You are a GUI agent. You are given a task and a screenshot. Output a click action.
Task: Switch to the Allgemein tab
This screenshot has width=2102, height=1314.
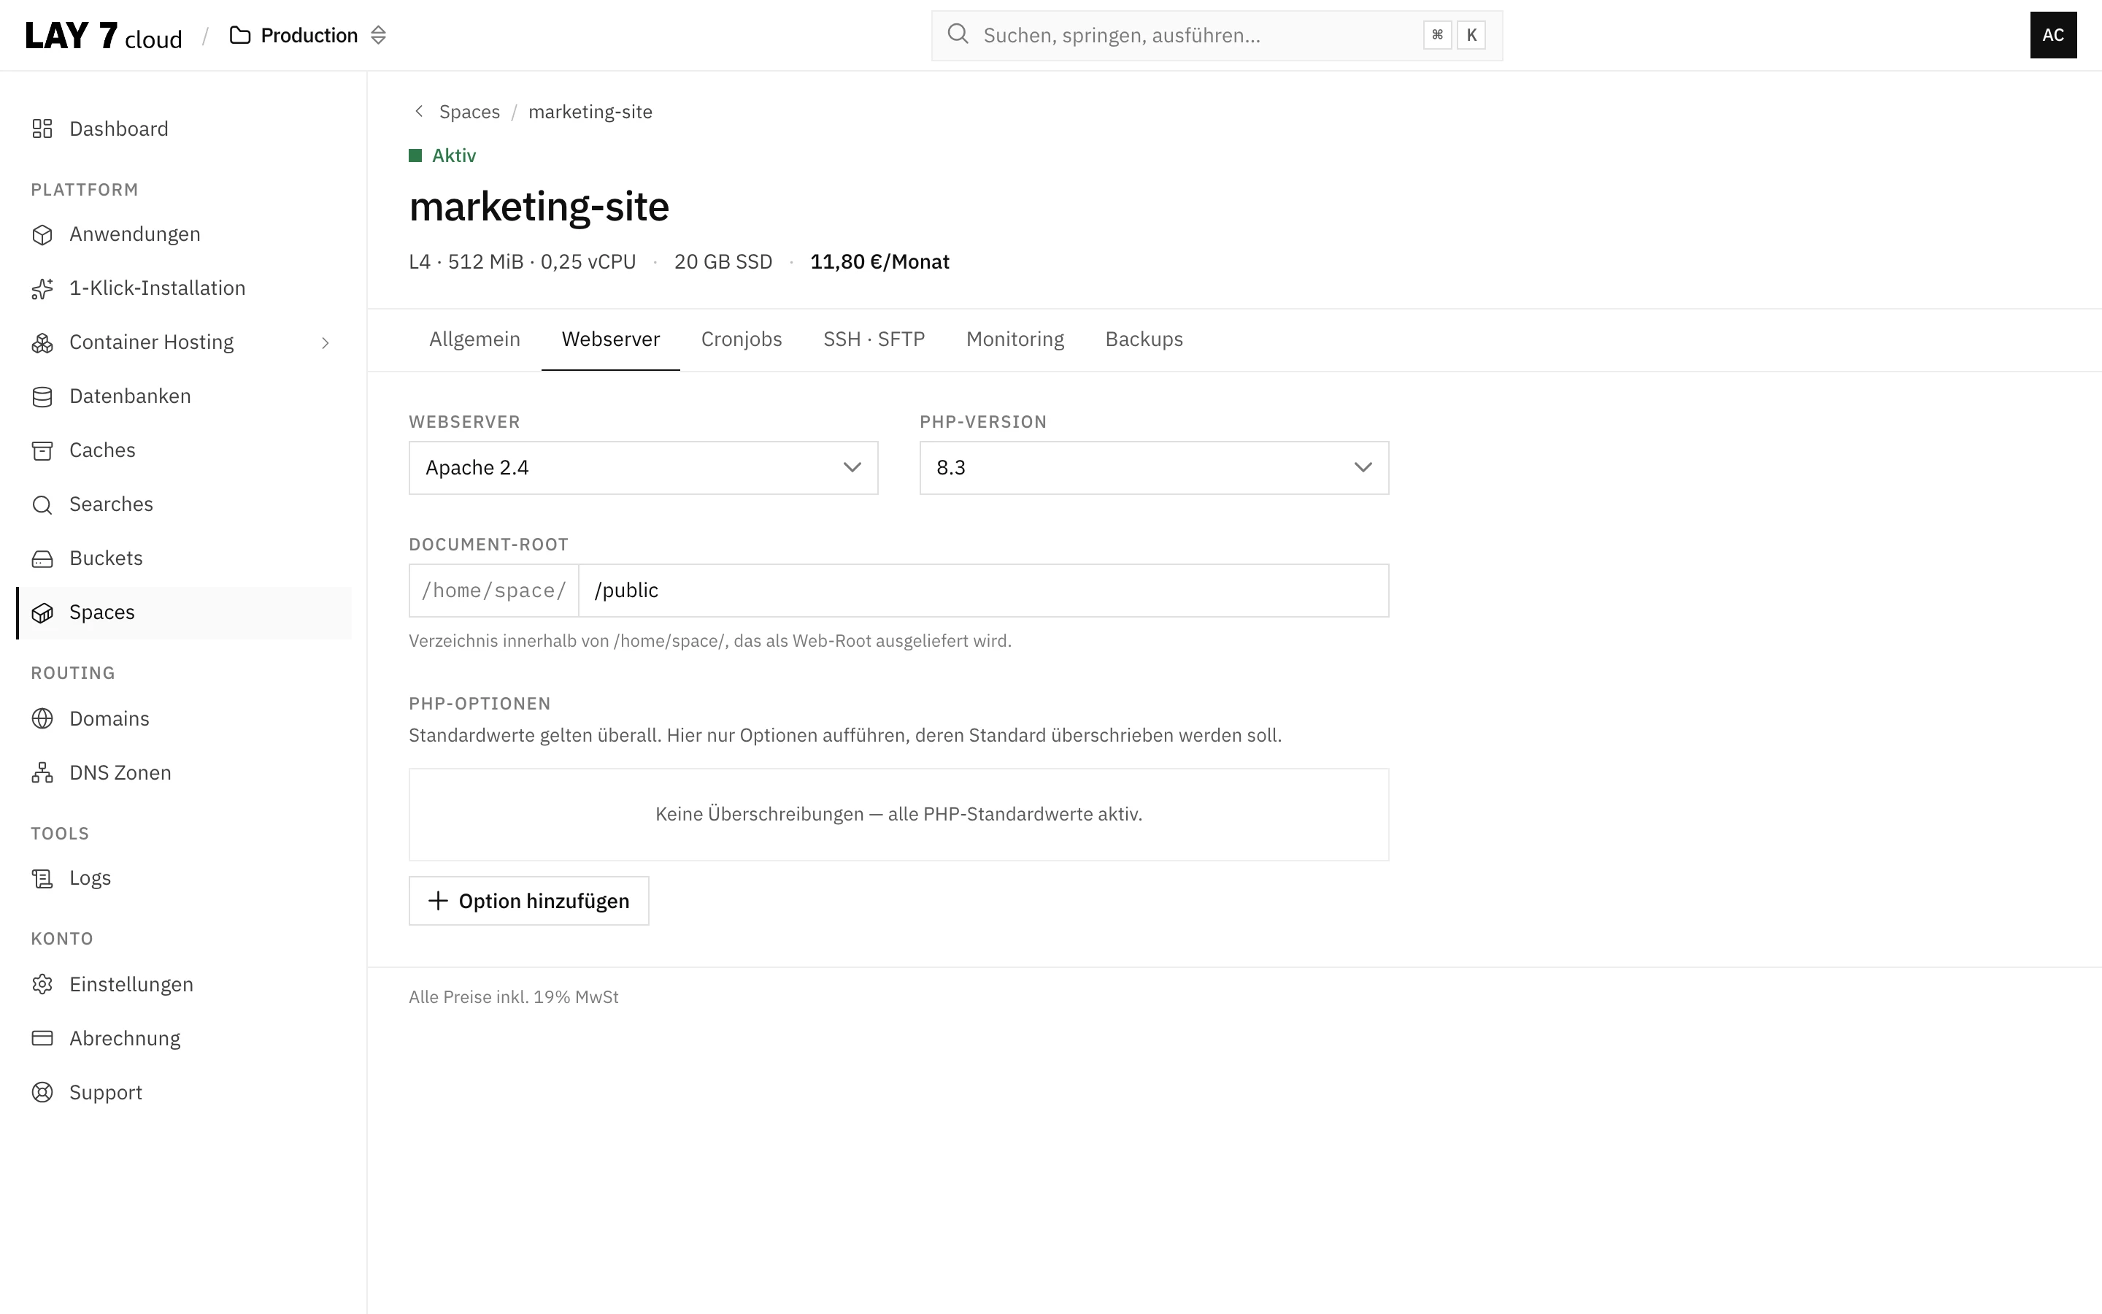[474, 339]
